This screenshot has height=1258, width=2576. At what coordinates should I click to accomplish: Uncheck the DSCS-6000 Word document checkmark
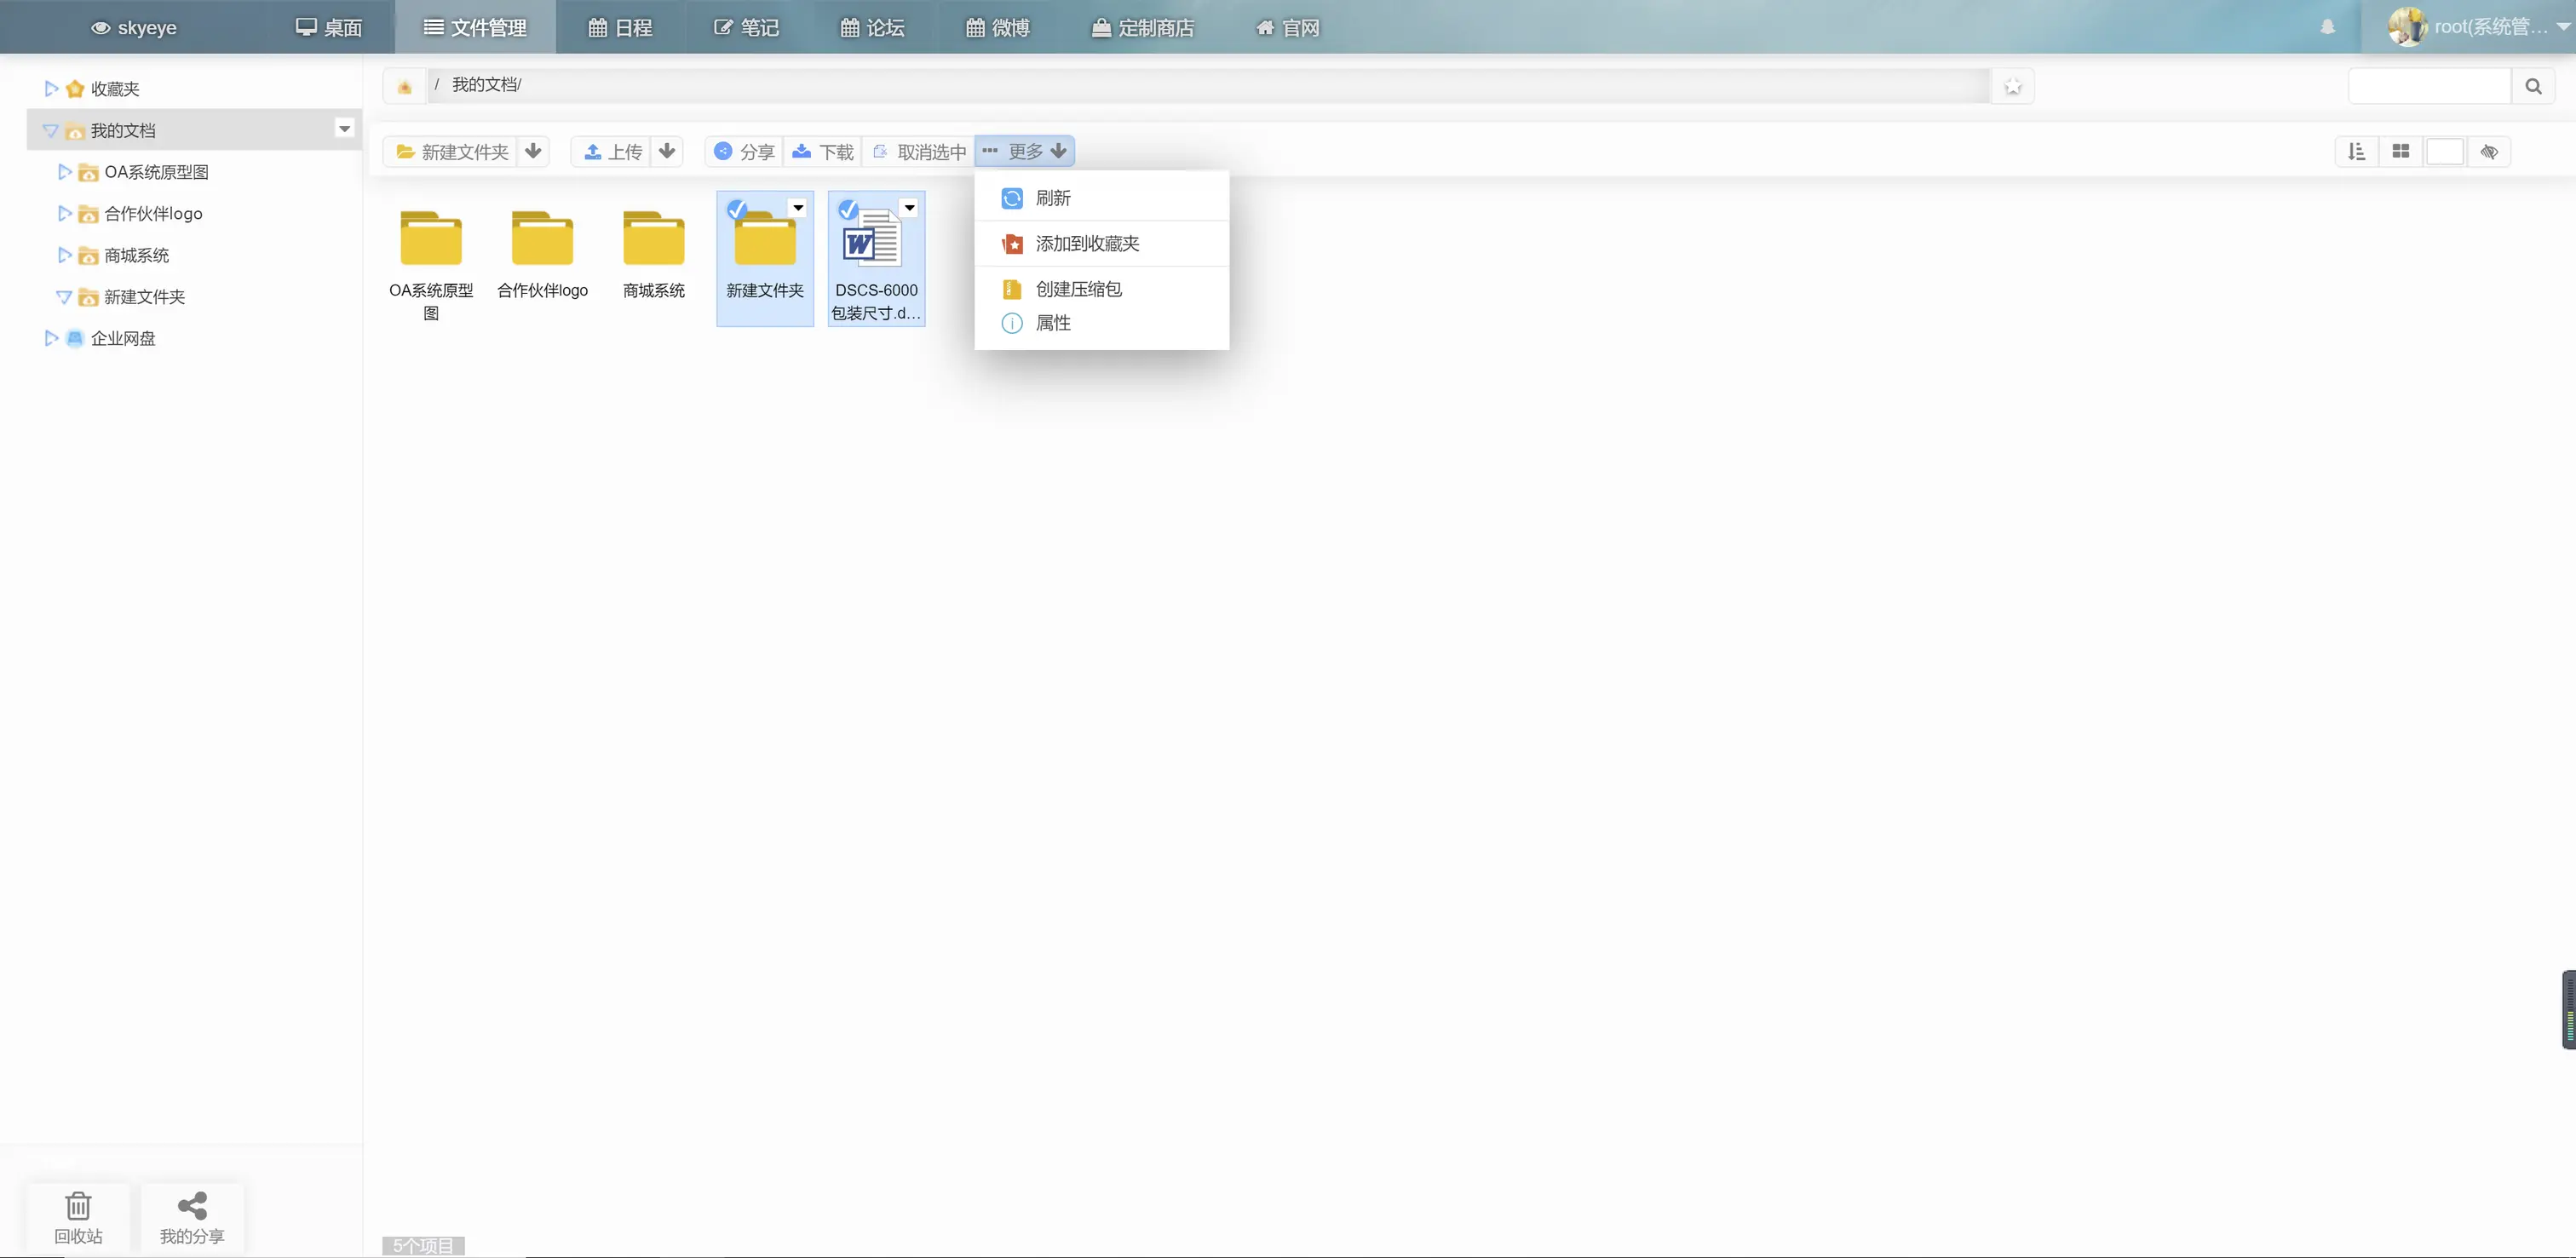(848, 209)
